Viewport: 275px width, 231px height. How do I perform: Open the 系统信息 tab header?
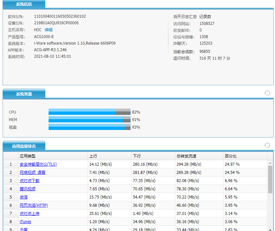(24, 4)
